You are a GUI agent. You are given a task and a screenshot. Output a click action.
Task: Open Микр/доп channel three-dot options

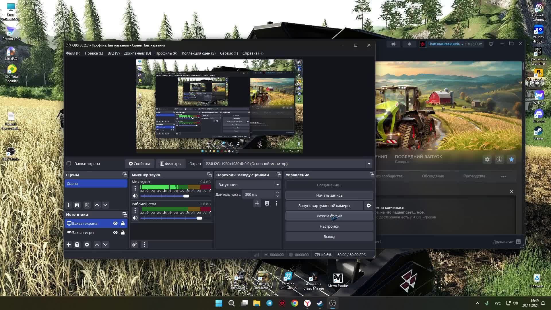[135, 188]
